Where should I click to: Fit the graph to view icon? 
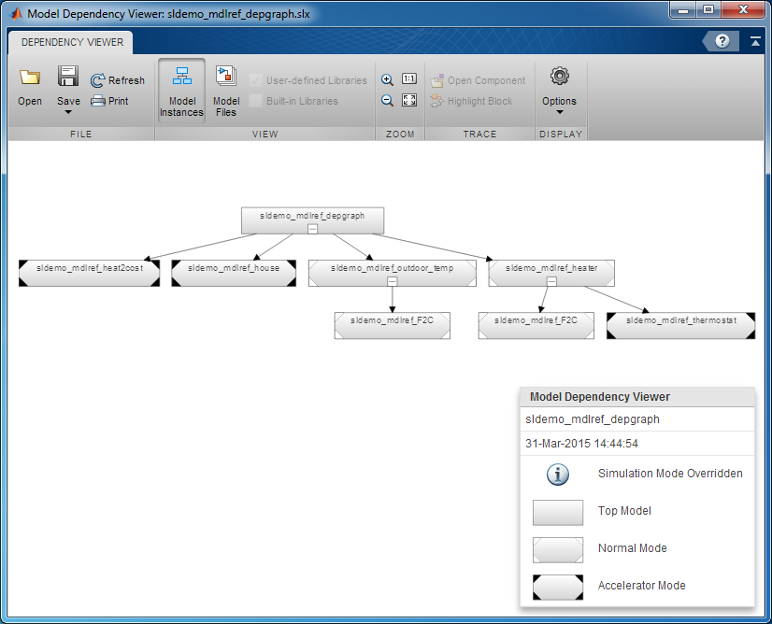click(409, 100)
